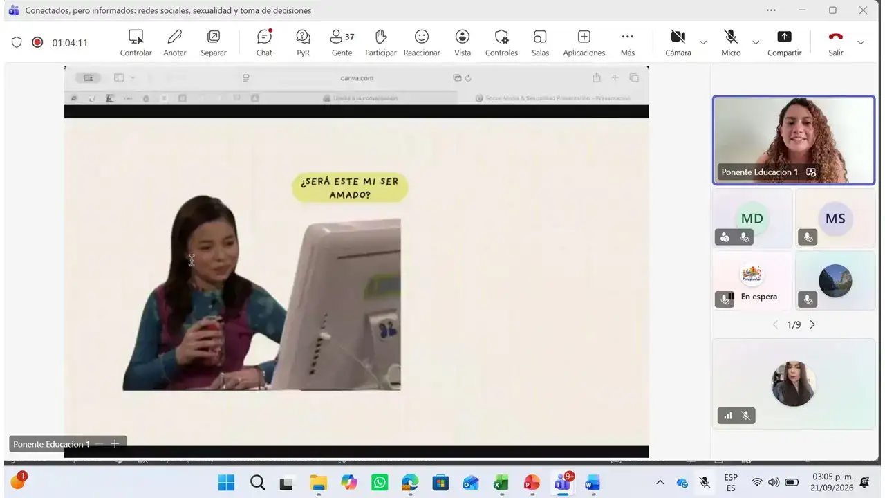Click the Participar raise hand icon
This screenshot has width=885, height=498.
380,43
